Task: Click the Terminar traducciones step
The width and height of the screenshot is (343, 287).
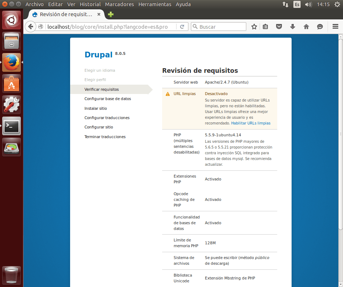Action: point(105,137)
